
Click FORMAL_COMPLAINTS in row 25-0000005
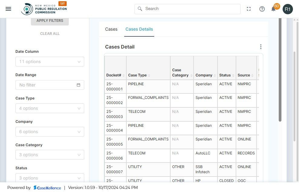[148, 139]
